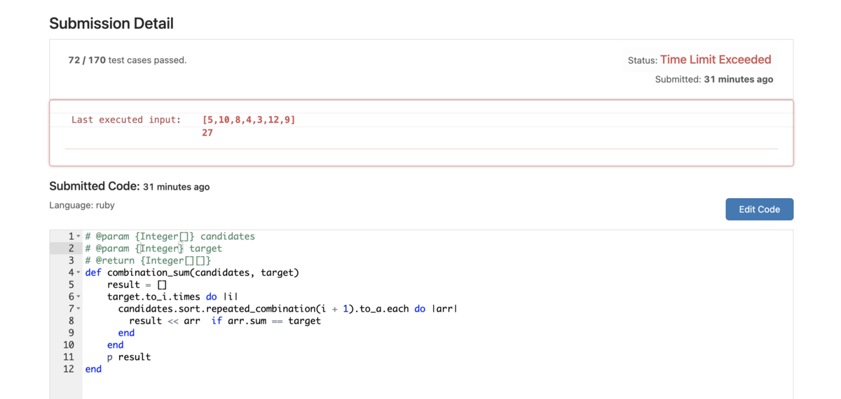This screenshot has width=841, height=399.
Task: Click the final 'end' on line 12
Action: pyautogui.click(x=93, y=369)
